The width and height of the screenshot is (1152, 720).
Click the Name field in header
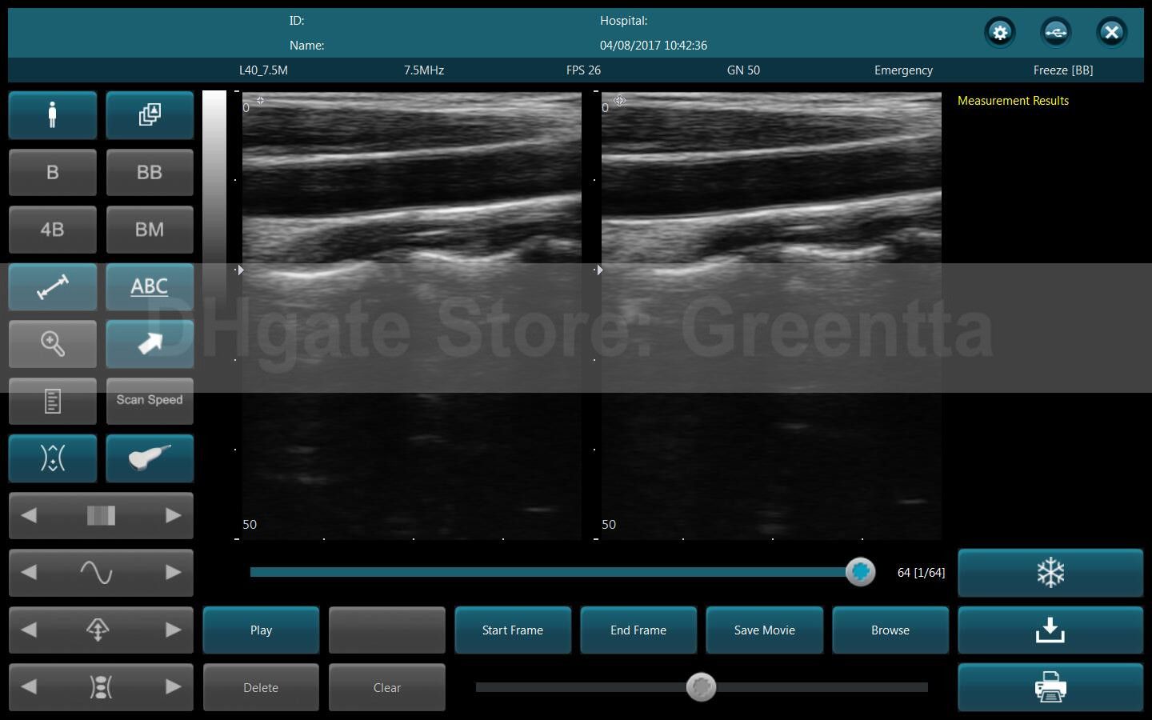[x=307, y=46]
